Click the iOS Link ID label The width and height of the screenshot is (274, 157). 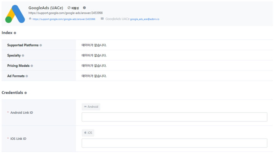[x=18, y=139]
